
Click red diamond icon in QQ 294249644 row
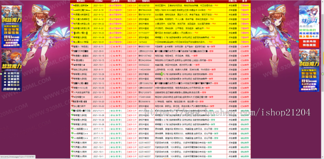(x=72, y=60)
